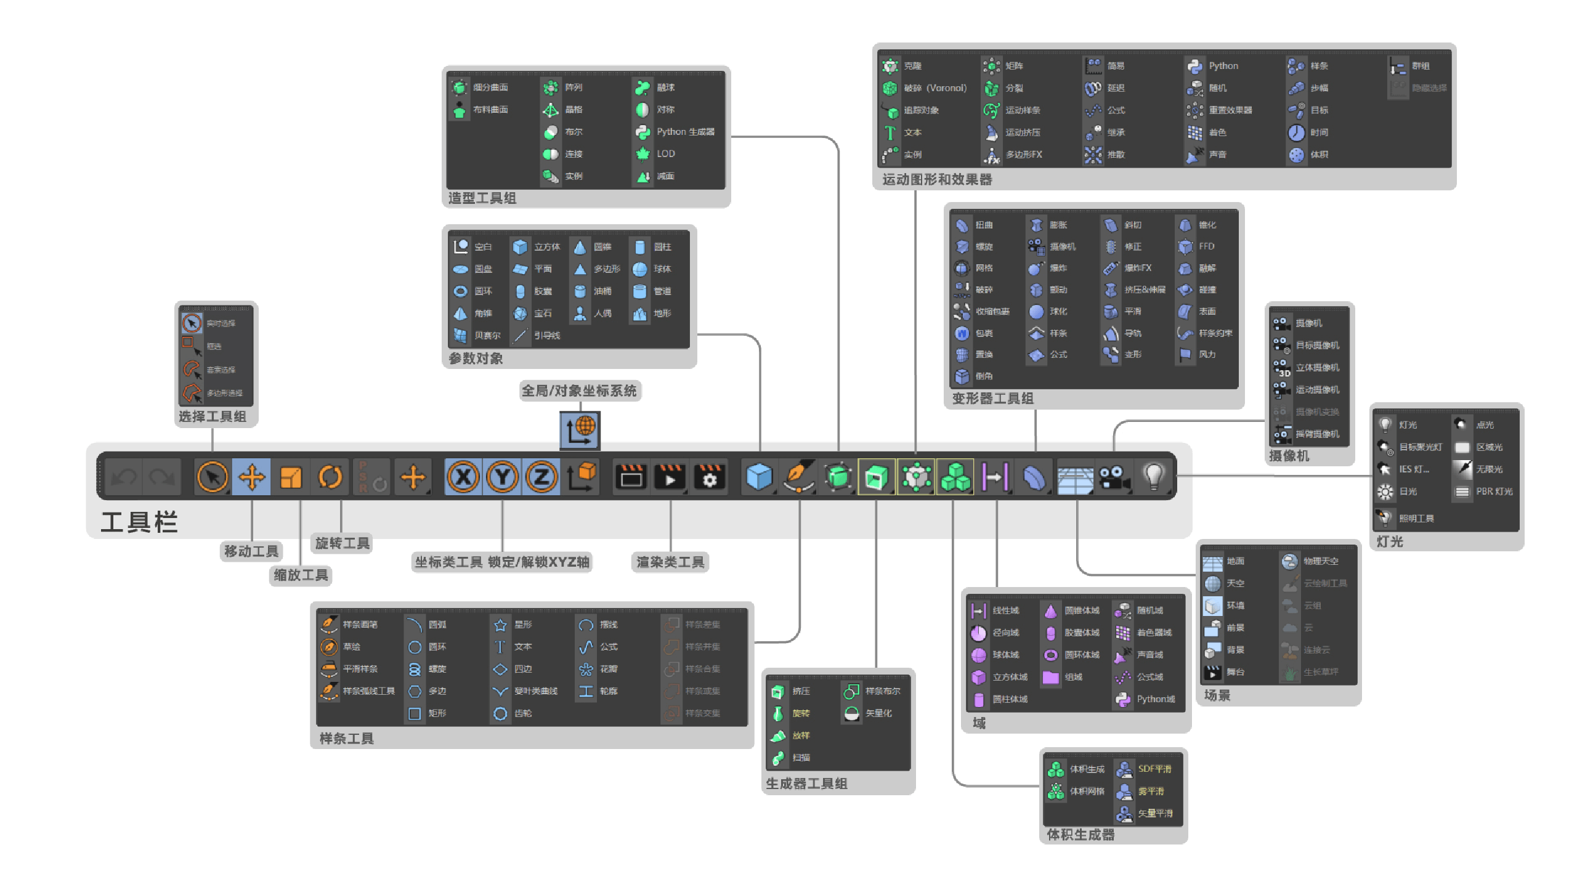The image size is (1577, 887).
Task: Toggle the Y axis lock
Action: 503,477
